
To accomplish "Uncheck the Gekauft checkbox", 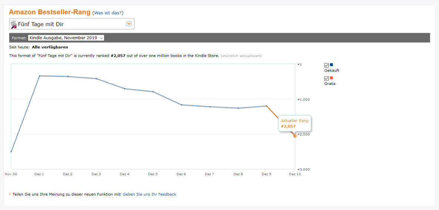I will tap(326, 65).
